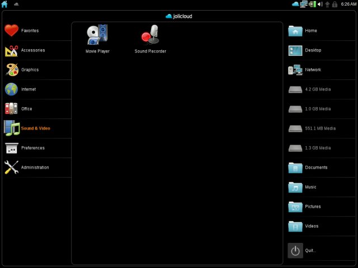Open the network connection tray icon
358x268 pixels.
pyautogui.click(x=304, y=4)
